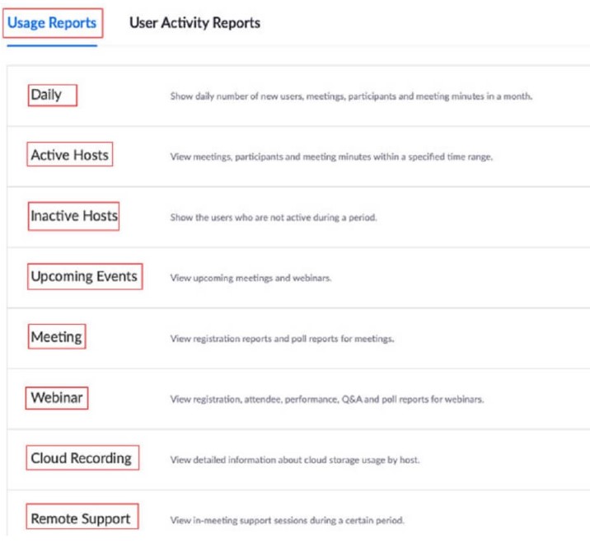Click the in-meeting support sessions description
The height and width of the screenshot is (544, 590).
tap(287, 521)
